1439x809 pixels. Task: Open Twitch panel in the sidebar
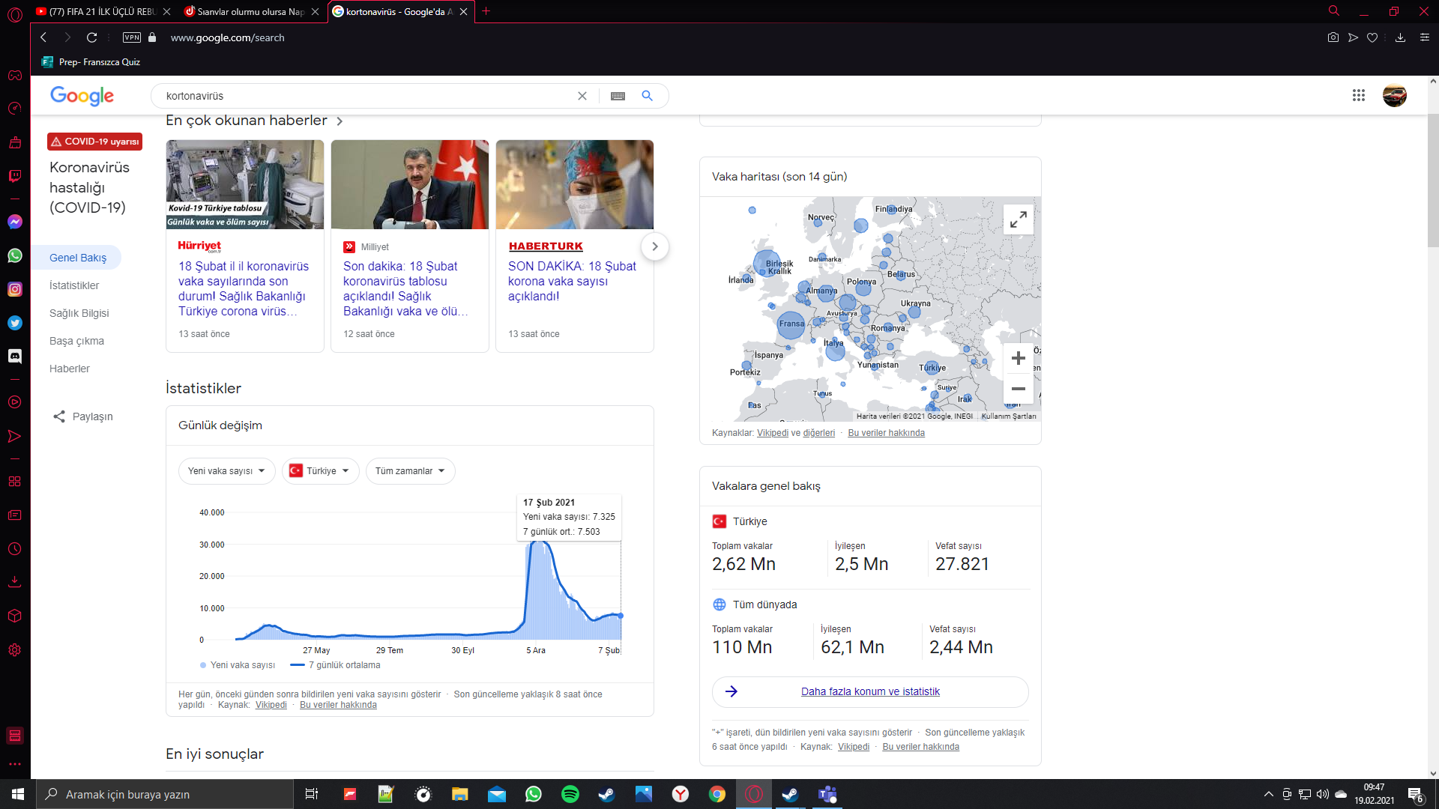tap(15, 176)
